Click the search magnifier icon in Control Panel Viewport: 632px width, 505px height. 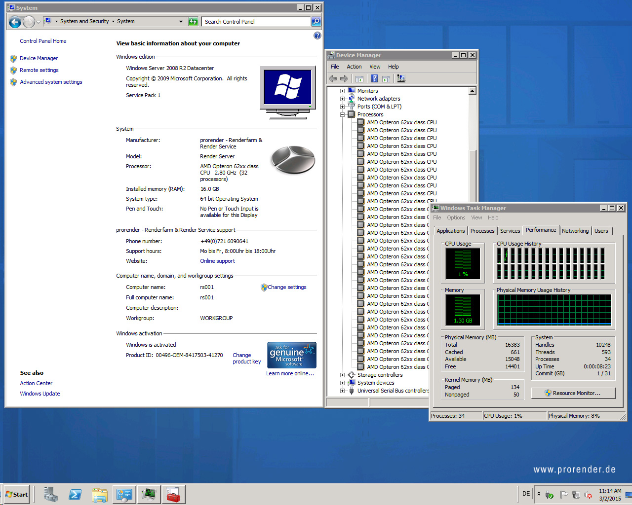tap(316, 22)
